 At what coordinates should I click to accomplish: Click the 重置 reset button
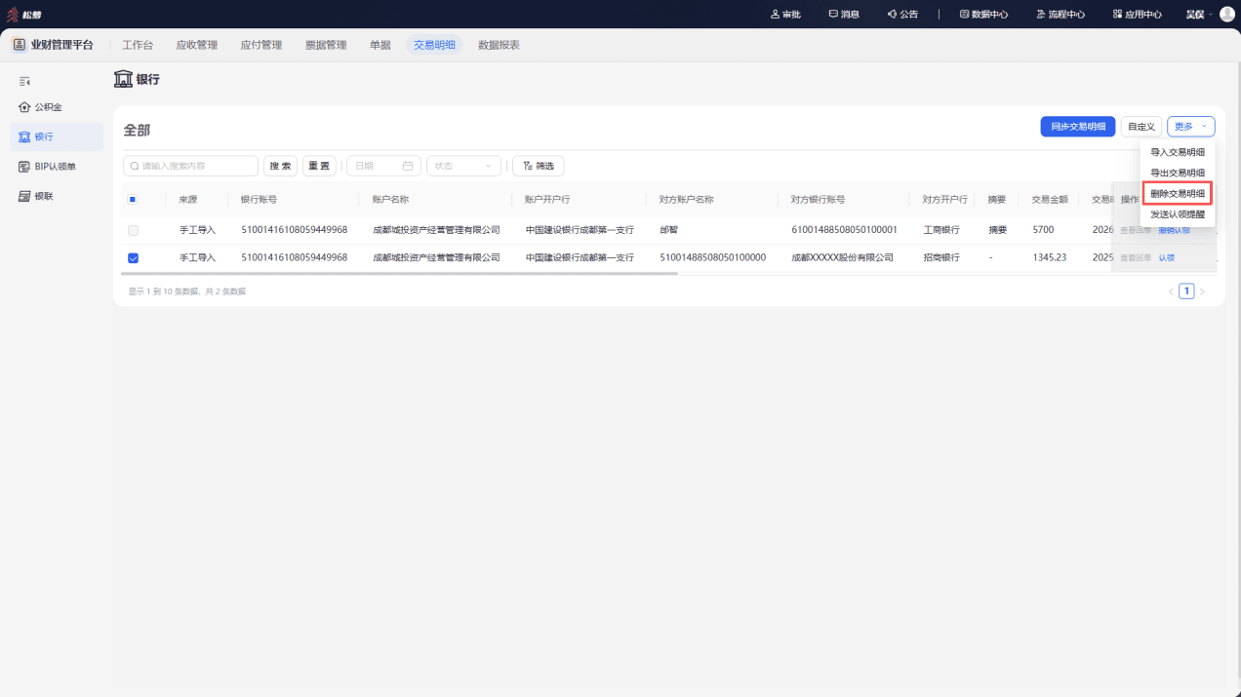(x=319, y=166)
